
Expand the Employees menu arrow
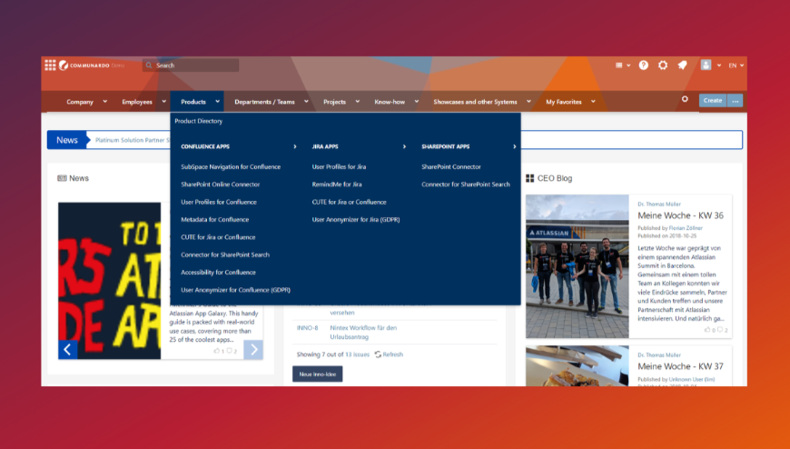[x=163, y=102]
